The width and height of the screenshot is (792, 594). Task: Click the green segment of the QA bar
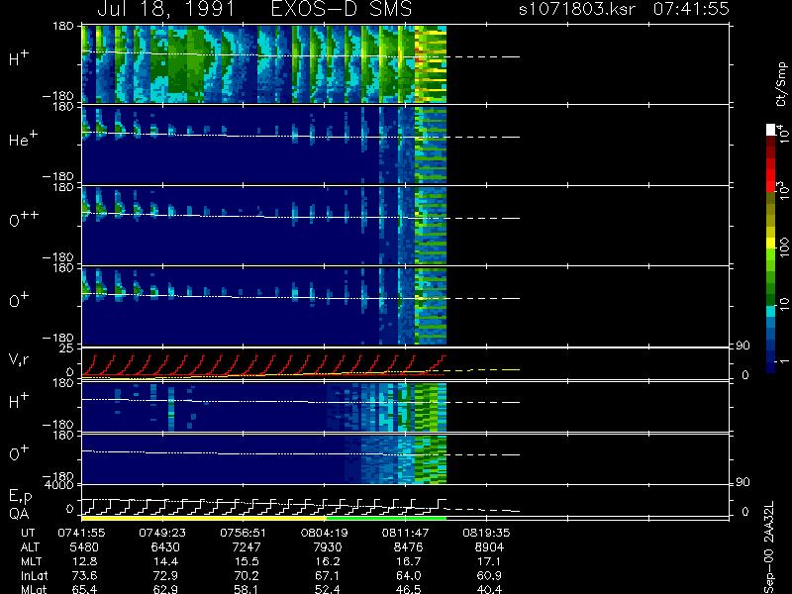(386, 518)
